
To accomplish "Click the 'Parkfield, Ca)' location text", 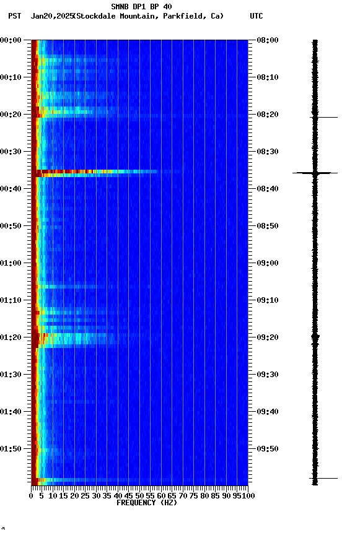I will tap(193, 16).
